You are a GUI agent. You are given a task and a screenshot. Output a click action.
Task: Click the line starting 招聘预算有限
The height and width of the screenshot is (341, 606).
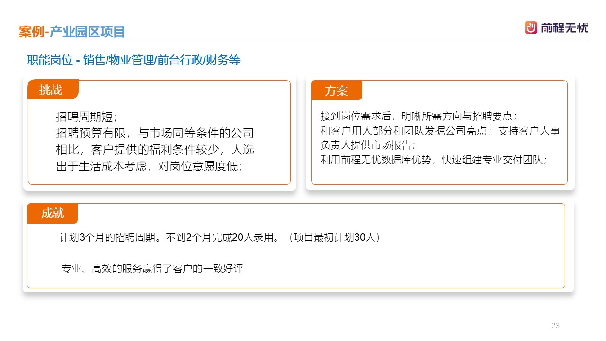(x=155, y=134)
